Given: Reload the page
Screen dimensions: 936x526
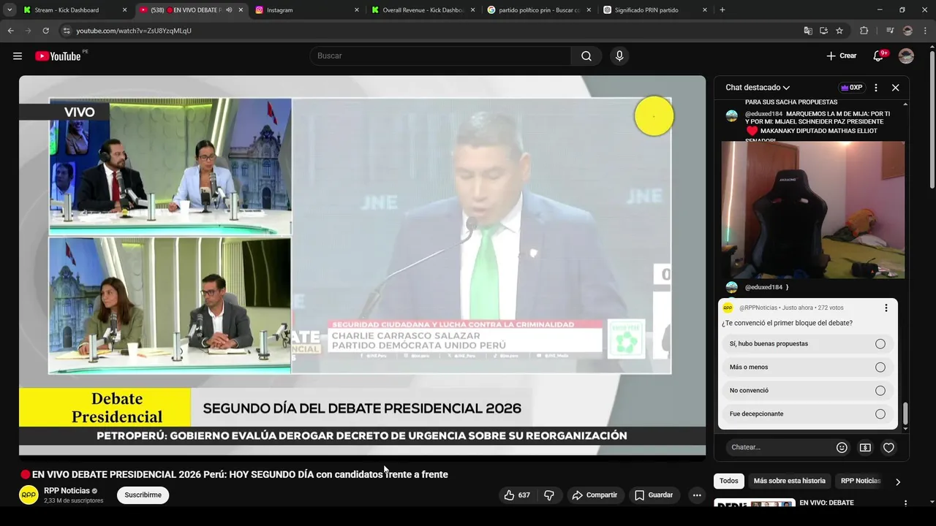Looking at the screenshot, I should point(45,31).
